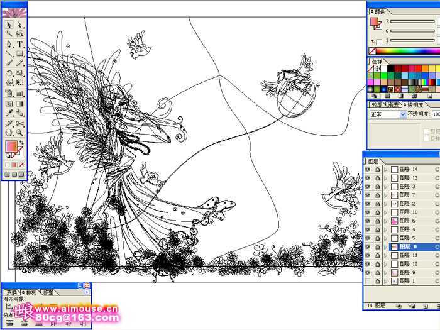Show hidden layer 图层 1
Viewport: 440px width, 330px height.
[368, 281]
